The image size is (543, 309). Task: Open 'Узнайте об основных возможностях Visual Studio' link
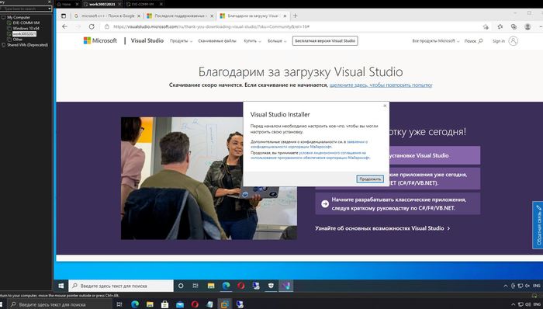pos(382,228)
